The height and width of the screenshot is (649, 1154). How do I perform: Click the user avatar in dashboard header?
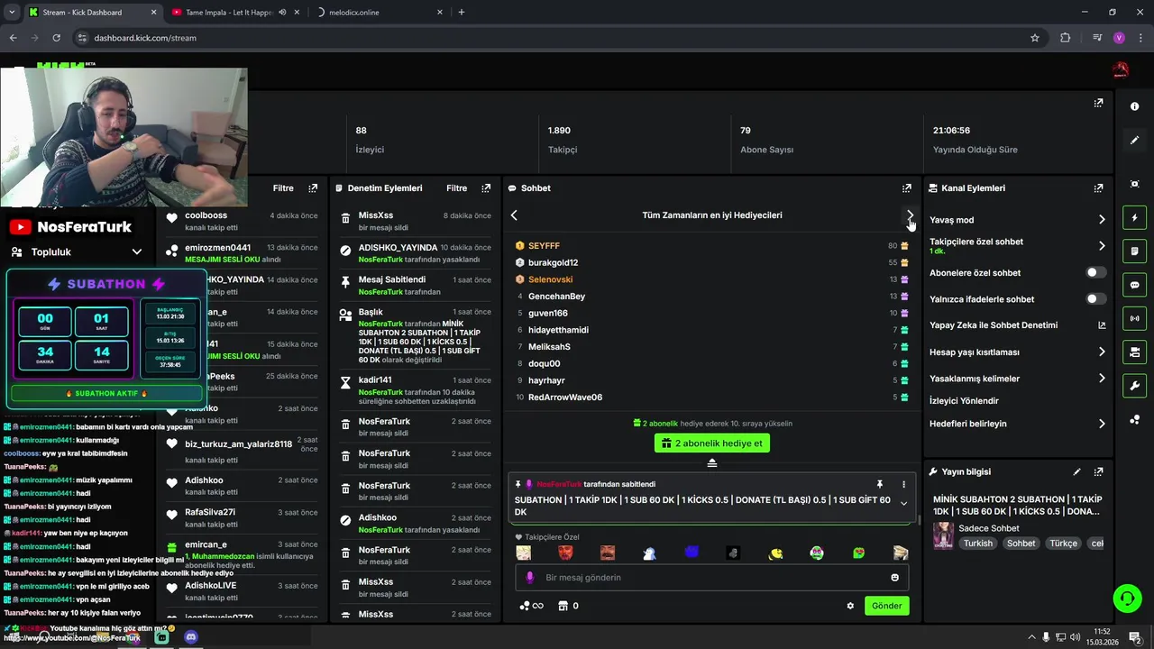(1121, 69)
